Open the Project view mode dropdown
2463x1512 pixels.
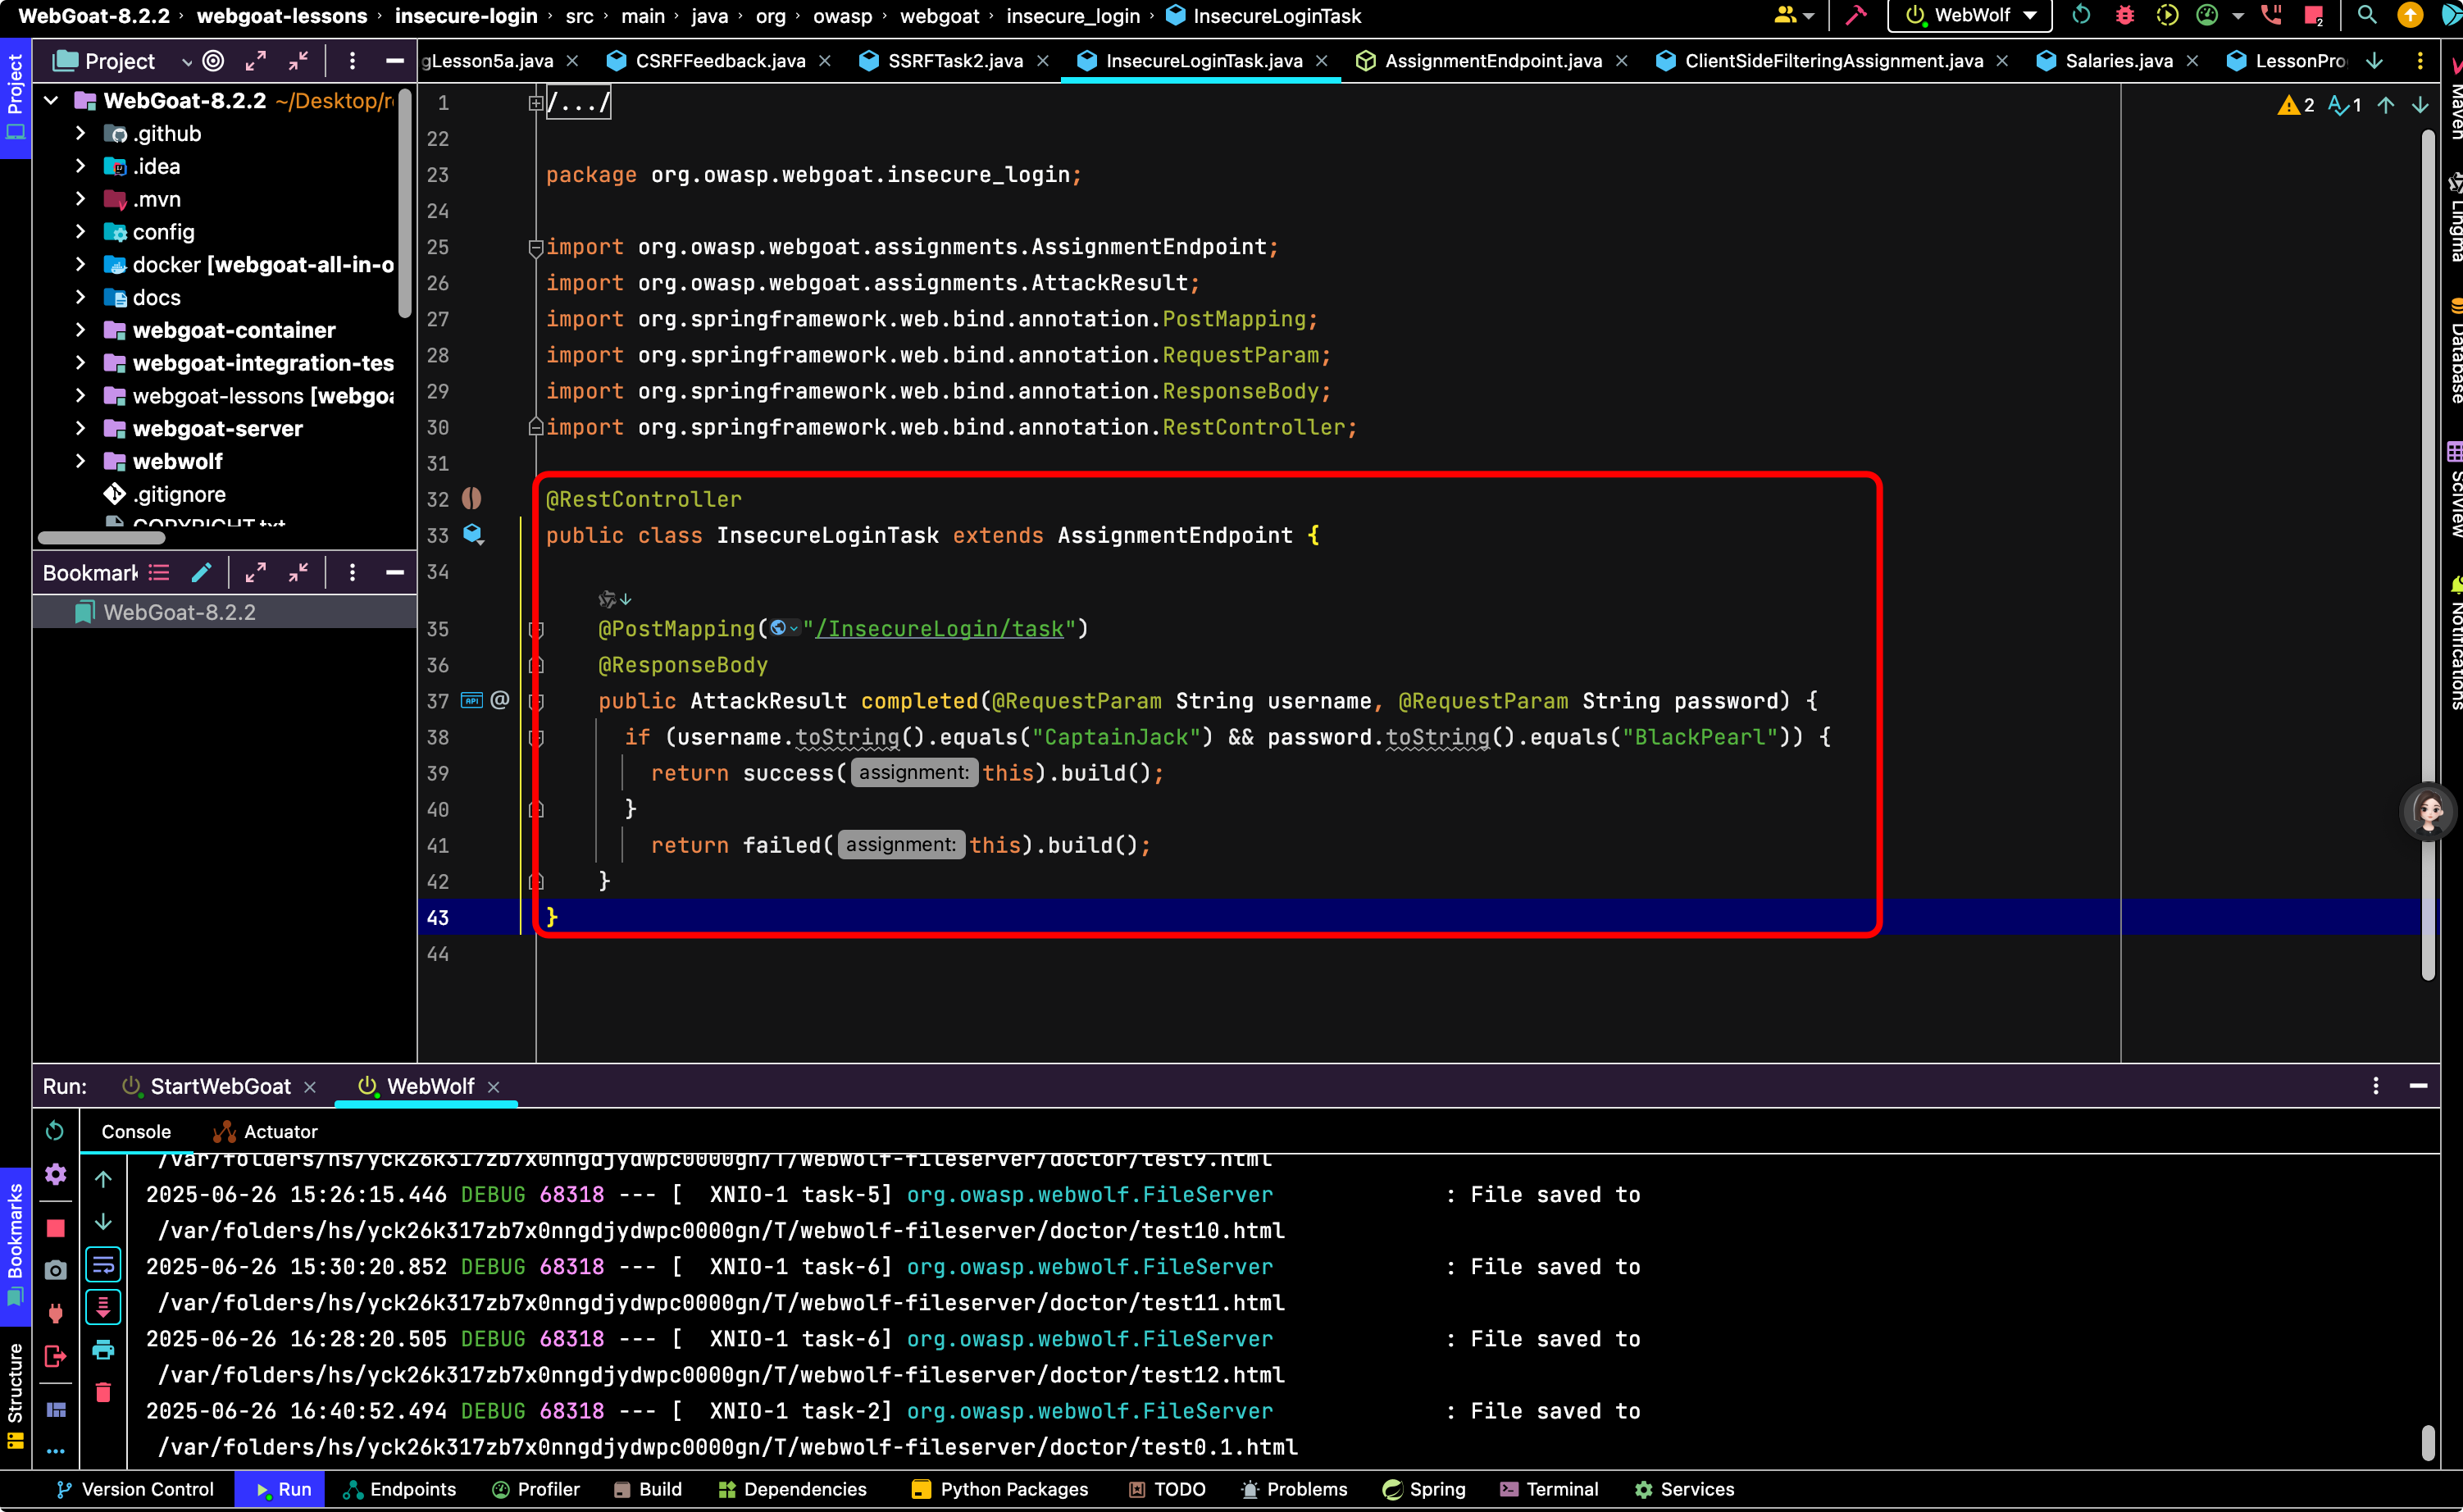click(x=186, y=62)
